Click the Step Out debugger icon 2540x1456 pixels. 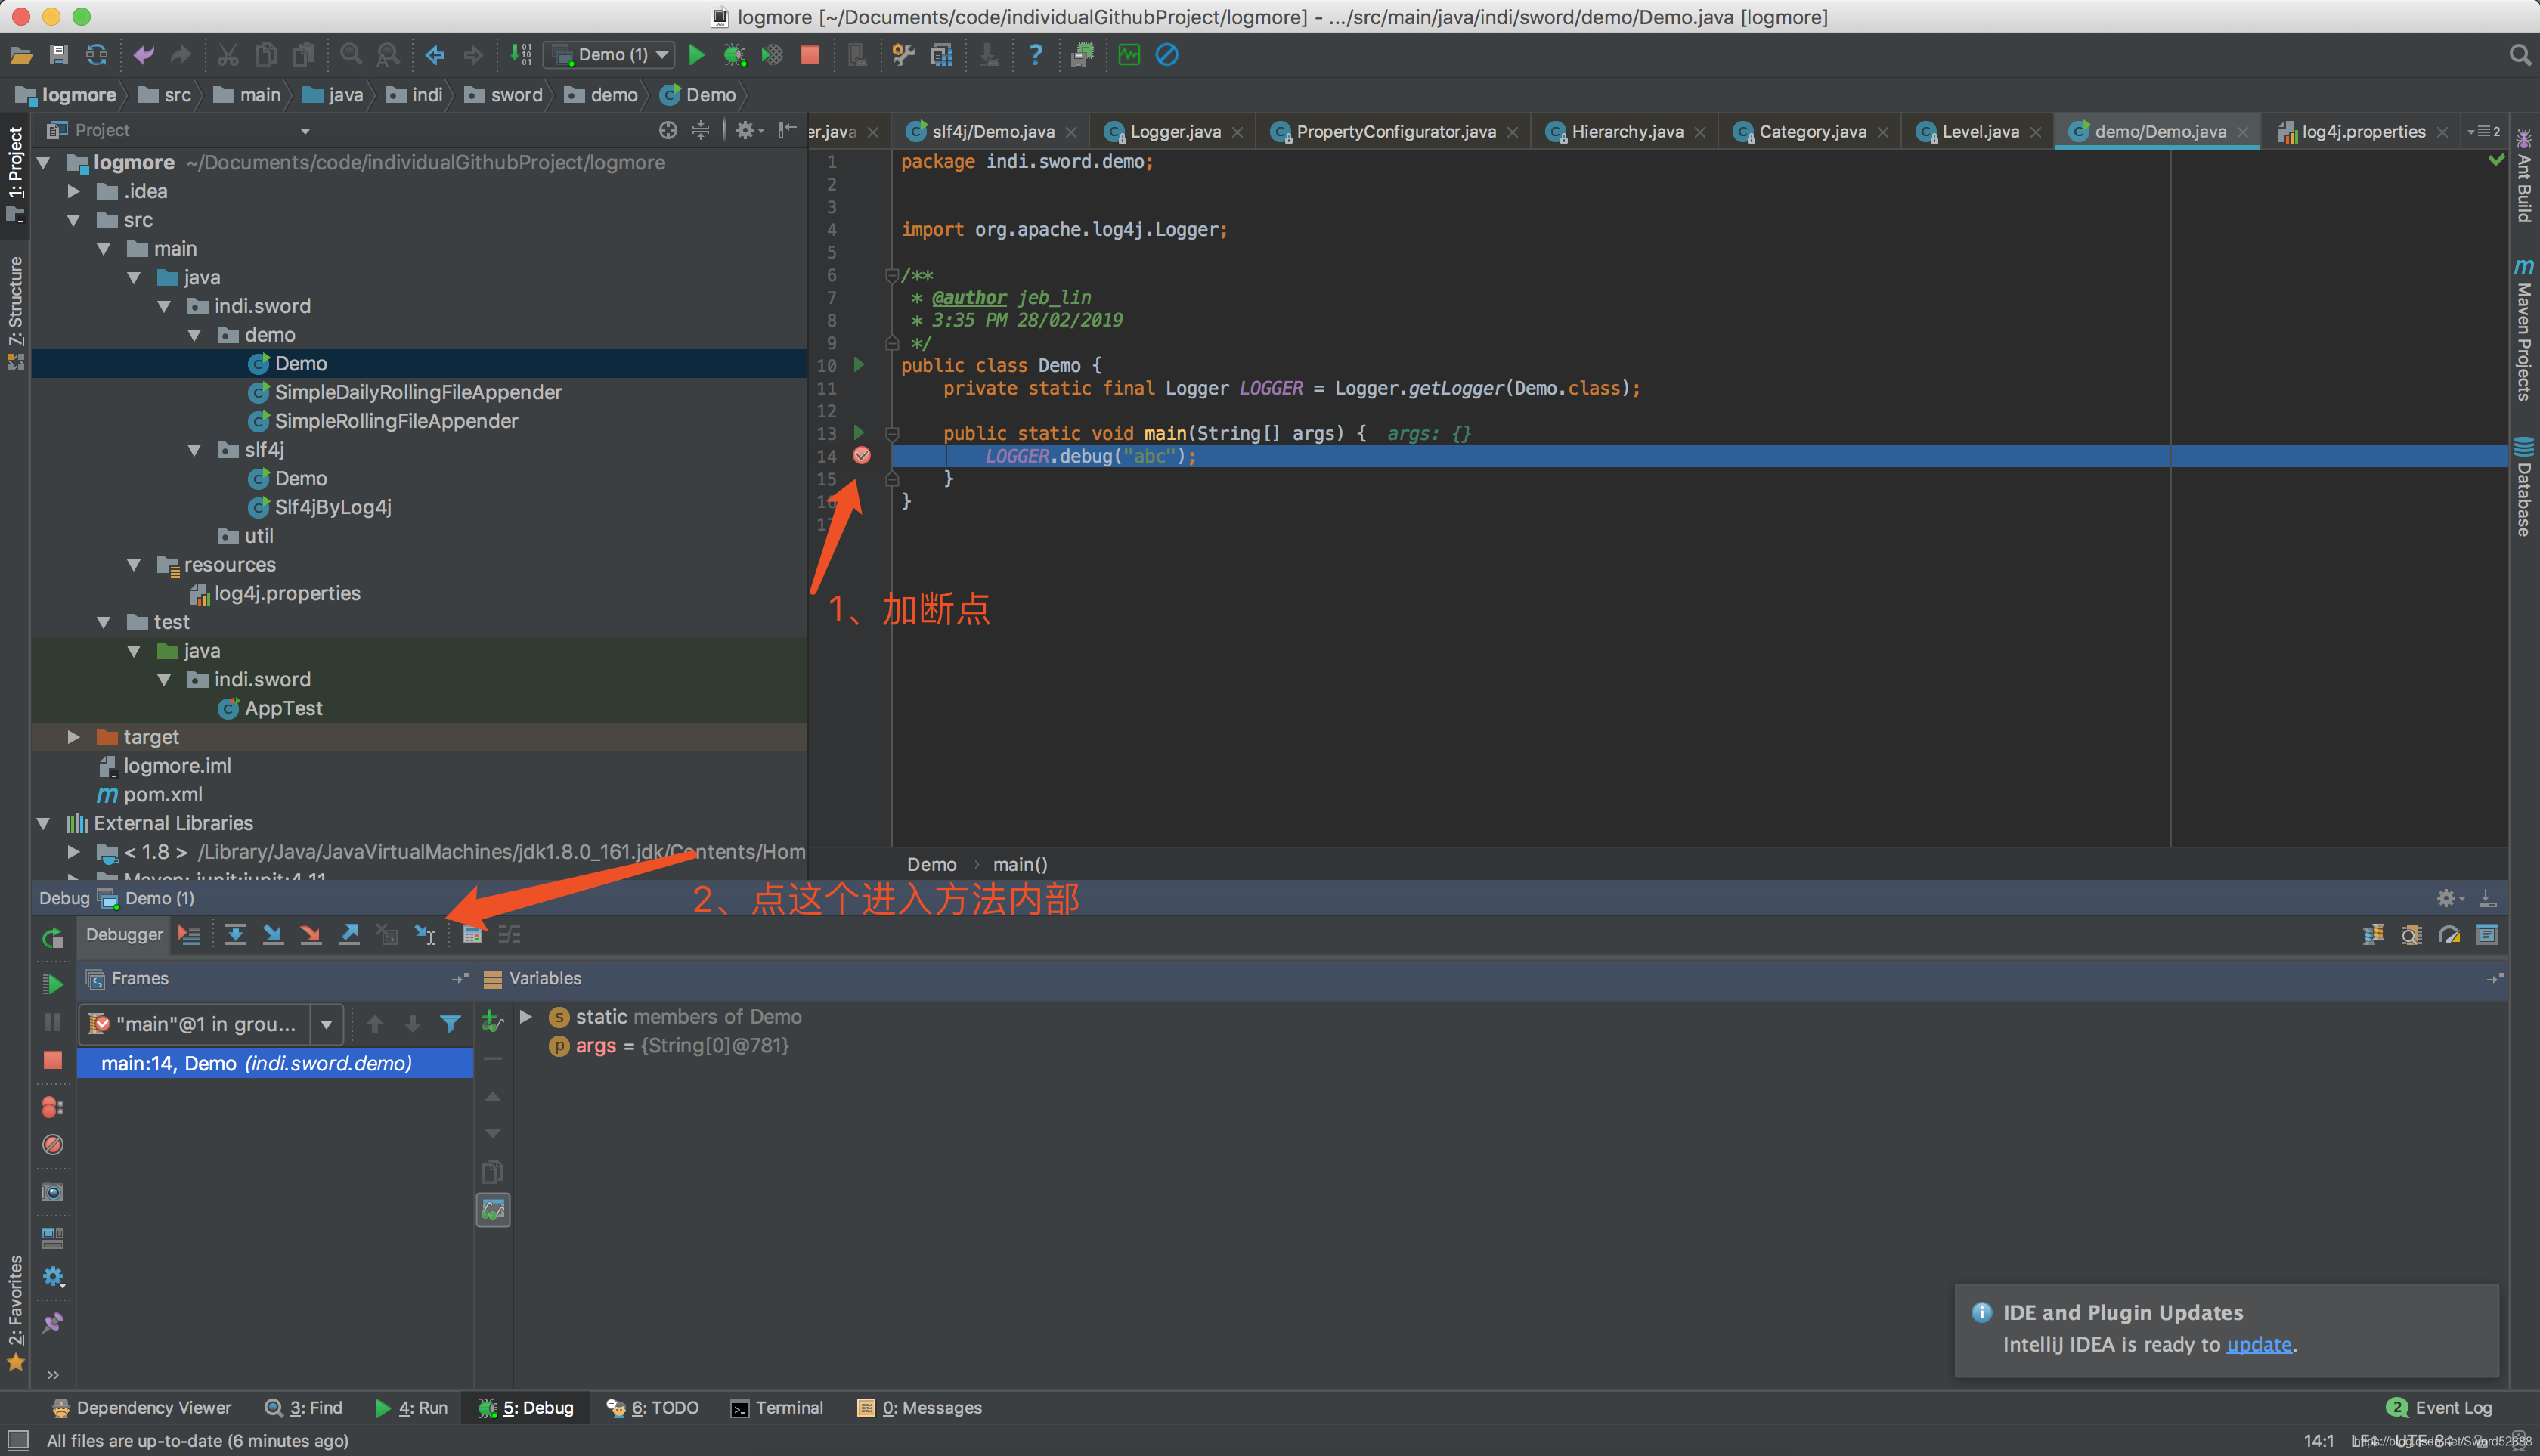(349, 935)
